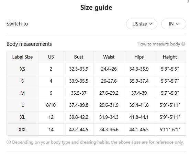Click the Body measurements heading
Screen dimensions: 189x156
[29, 44]
